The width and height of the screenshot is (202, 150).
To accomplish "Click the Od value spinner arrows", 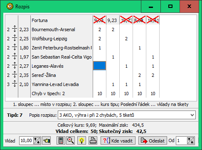I will [x=191, y=140].
